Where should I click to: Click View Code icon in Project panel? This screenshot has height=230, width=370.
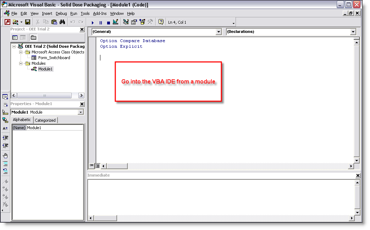pos(15,38)
